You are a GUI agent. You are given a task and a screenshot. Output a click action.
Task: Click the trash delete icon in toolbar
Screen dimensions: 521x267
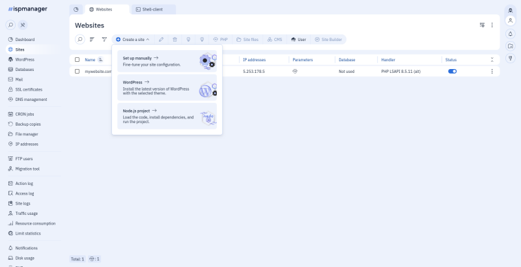pyautogui.click(x=175, y=40)
